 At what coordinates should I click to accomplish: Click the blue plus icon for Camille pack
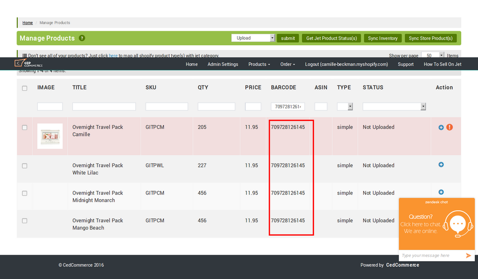point(441,127)
